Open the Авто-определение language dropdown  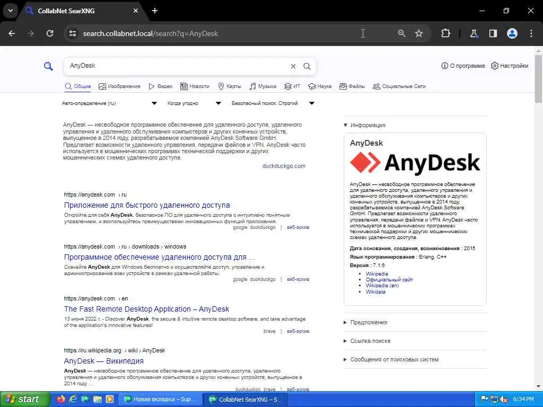109,103
